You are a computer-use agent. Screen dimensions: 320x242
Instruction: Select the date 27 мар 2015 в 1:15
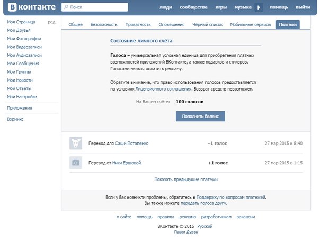[x=283, y=163]
